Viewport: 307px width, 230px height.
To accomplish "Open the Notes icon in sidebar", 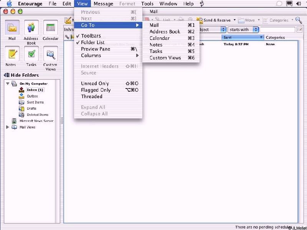I will pos(12,54).
